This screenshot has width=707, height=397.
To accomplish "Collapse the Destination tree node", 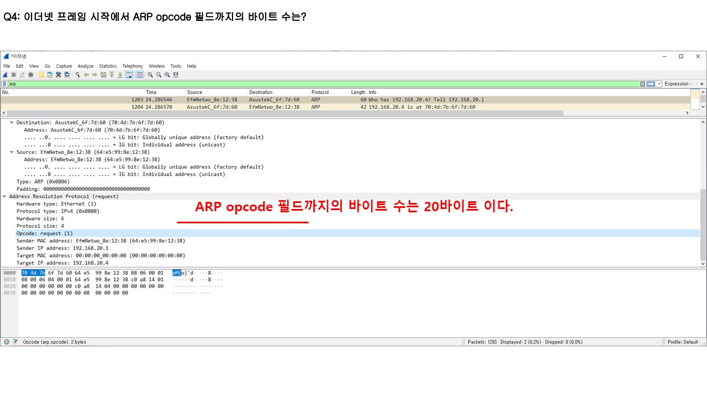I will click(x=12, y=122).
